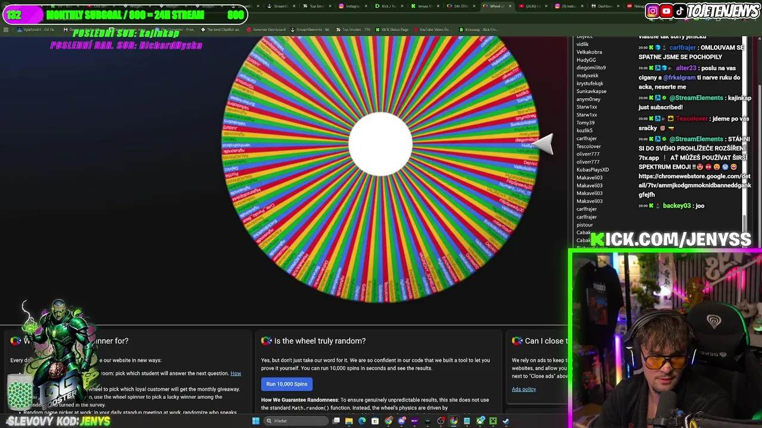Open The best ChatBot bookmark

tap(221, 30)
